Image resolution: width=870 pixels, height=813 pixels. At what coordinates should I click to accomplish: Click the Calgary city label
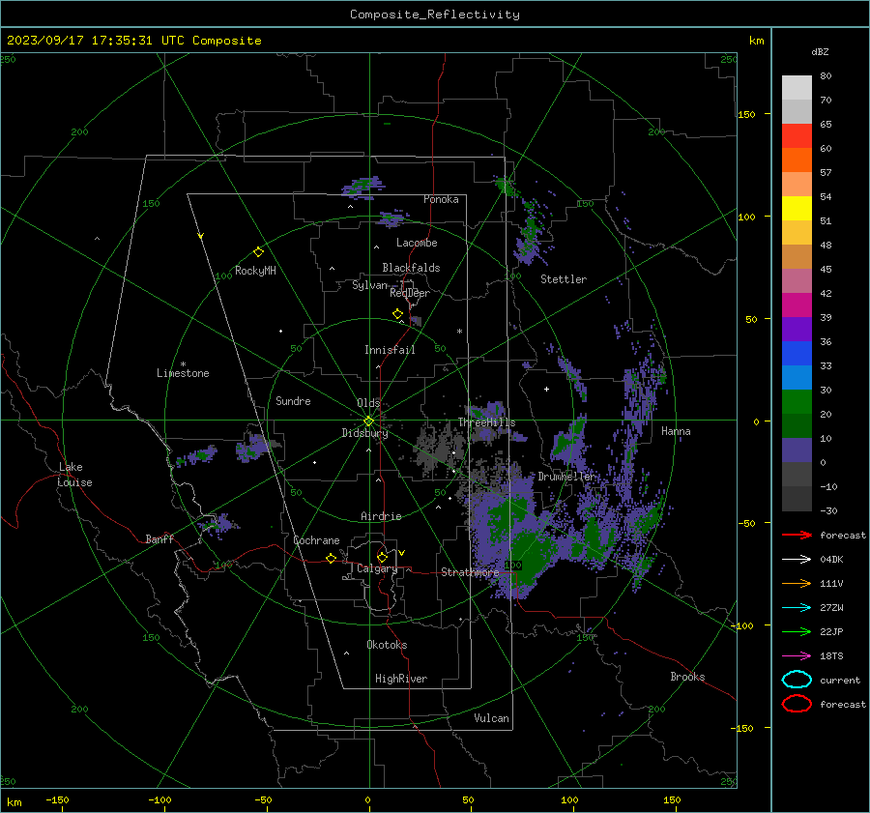[377, 568]
